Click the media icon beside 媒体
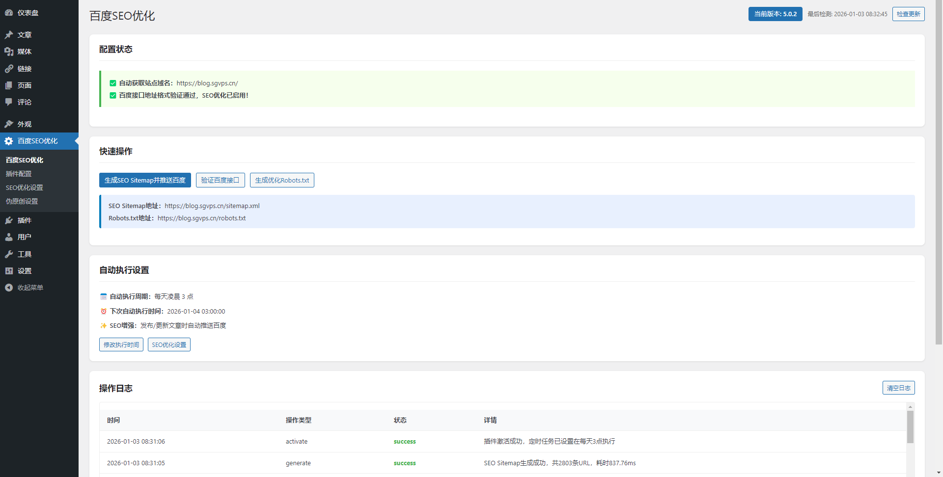The height and width of the screenshot is (477, 943). pos(9,52)
